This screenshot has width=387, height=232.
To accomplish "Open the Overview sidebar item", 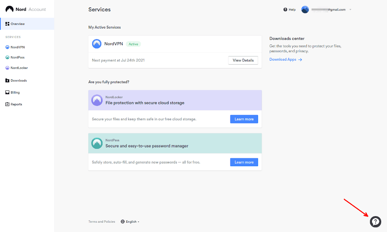I will [x=27, y=24].
